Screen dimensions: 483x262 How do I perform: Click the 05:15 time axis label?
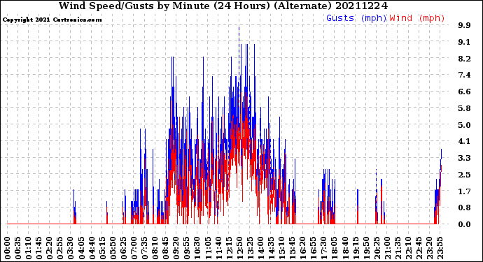(102, 248)
